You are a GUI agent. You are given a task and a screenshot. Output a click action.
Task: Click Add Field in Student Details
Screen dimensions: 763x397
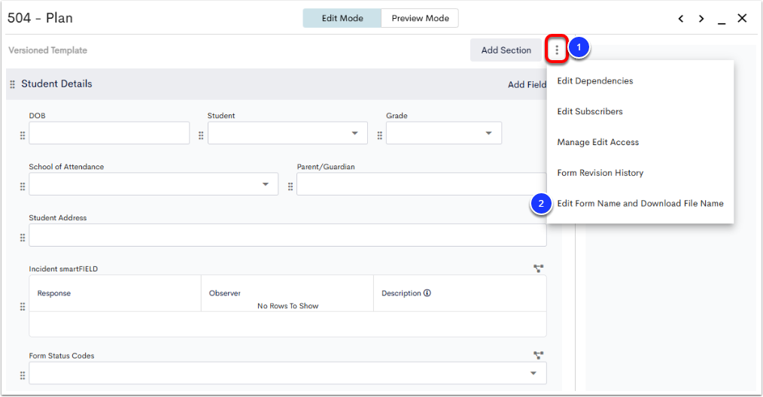(527, 85)
